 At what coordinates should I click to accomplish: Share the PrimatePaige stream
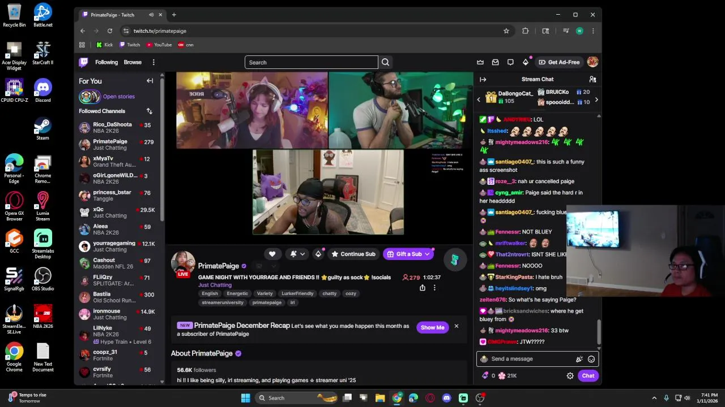tap(423, 288)
